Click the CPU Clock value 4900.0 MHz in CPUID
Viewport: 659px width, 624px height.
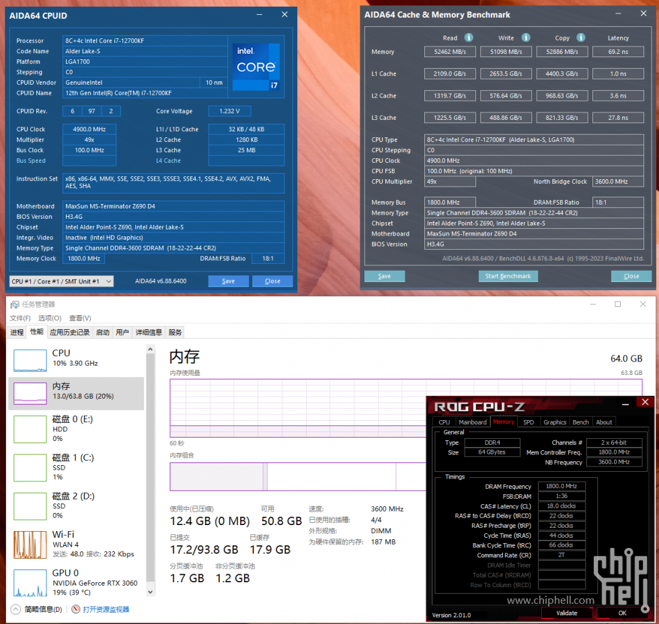coord(89,129)
